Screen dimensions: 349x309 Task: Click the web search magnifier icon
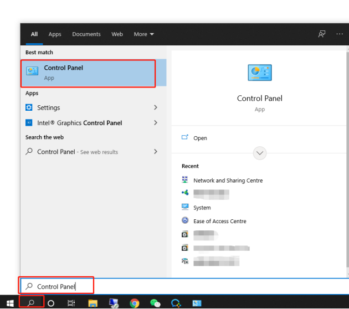click(29, 152)
